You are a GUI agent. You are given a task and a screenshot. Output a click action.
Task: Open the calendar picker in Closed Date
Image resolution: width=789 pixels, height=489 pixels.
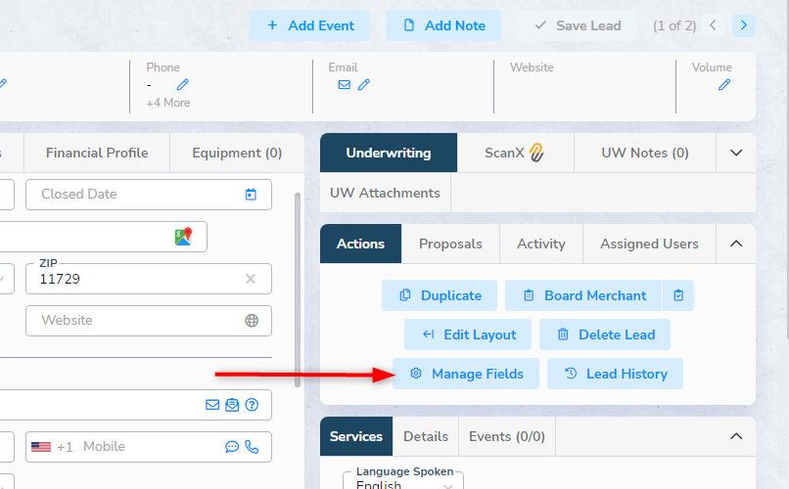[x=251, y=194]
